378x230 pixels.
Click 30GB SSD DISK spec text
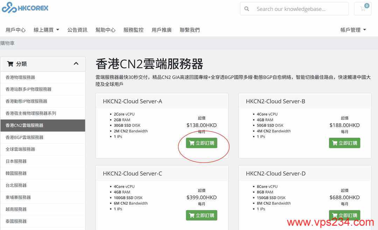127,125
